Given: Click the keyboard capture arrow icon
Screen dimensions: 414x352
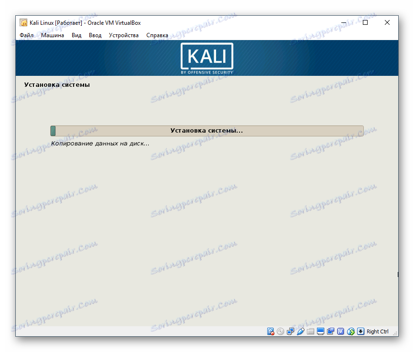Looking at the screenshot, I should [x=360, y=331].
